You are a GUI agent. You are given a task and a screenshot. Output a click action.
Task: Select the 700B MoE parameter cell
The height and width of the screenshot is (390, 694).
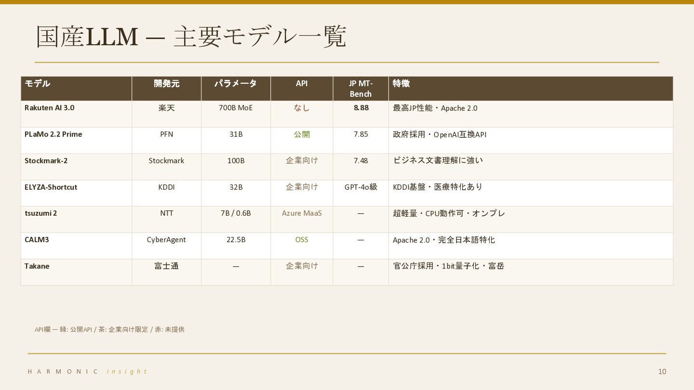pyautogui.click(x=236, y=114)
